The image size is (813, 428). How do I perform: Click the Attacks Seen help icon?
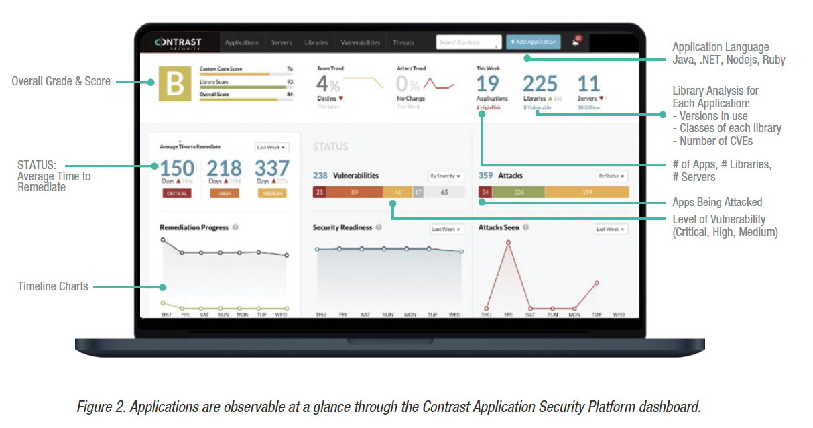(525, 227)
